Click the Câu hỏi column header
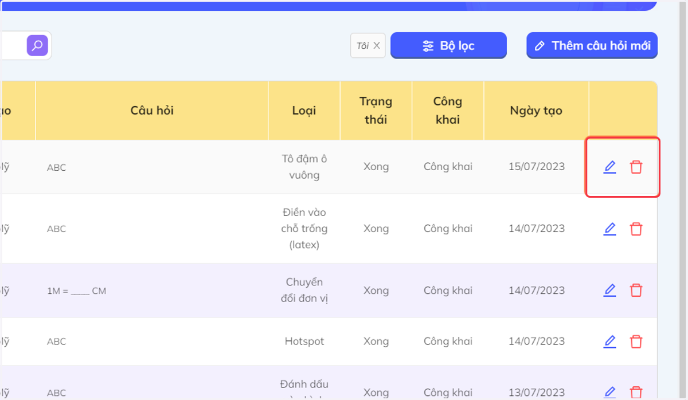 (x=152, y=111)
